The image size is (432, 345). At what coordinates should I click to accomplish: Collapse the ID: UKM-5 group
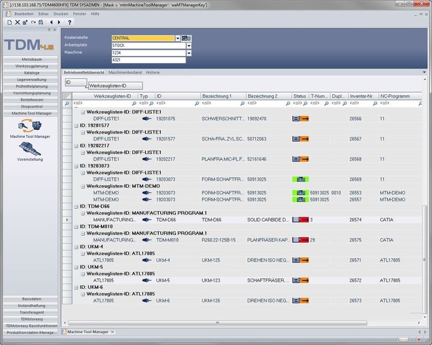coord(76,267)
